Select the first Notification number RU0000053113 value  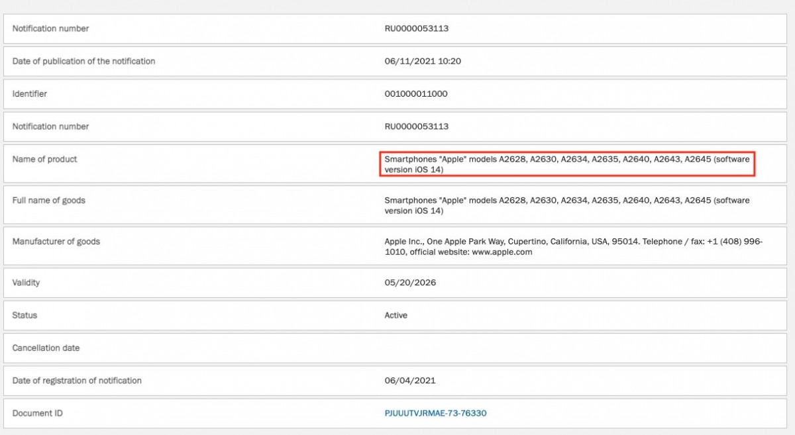click(421, 28)
